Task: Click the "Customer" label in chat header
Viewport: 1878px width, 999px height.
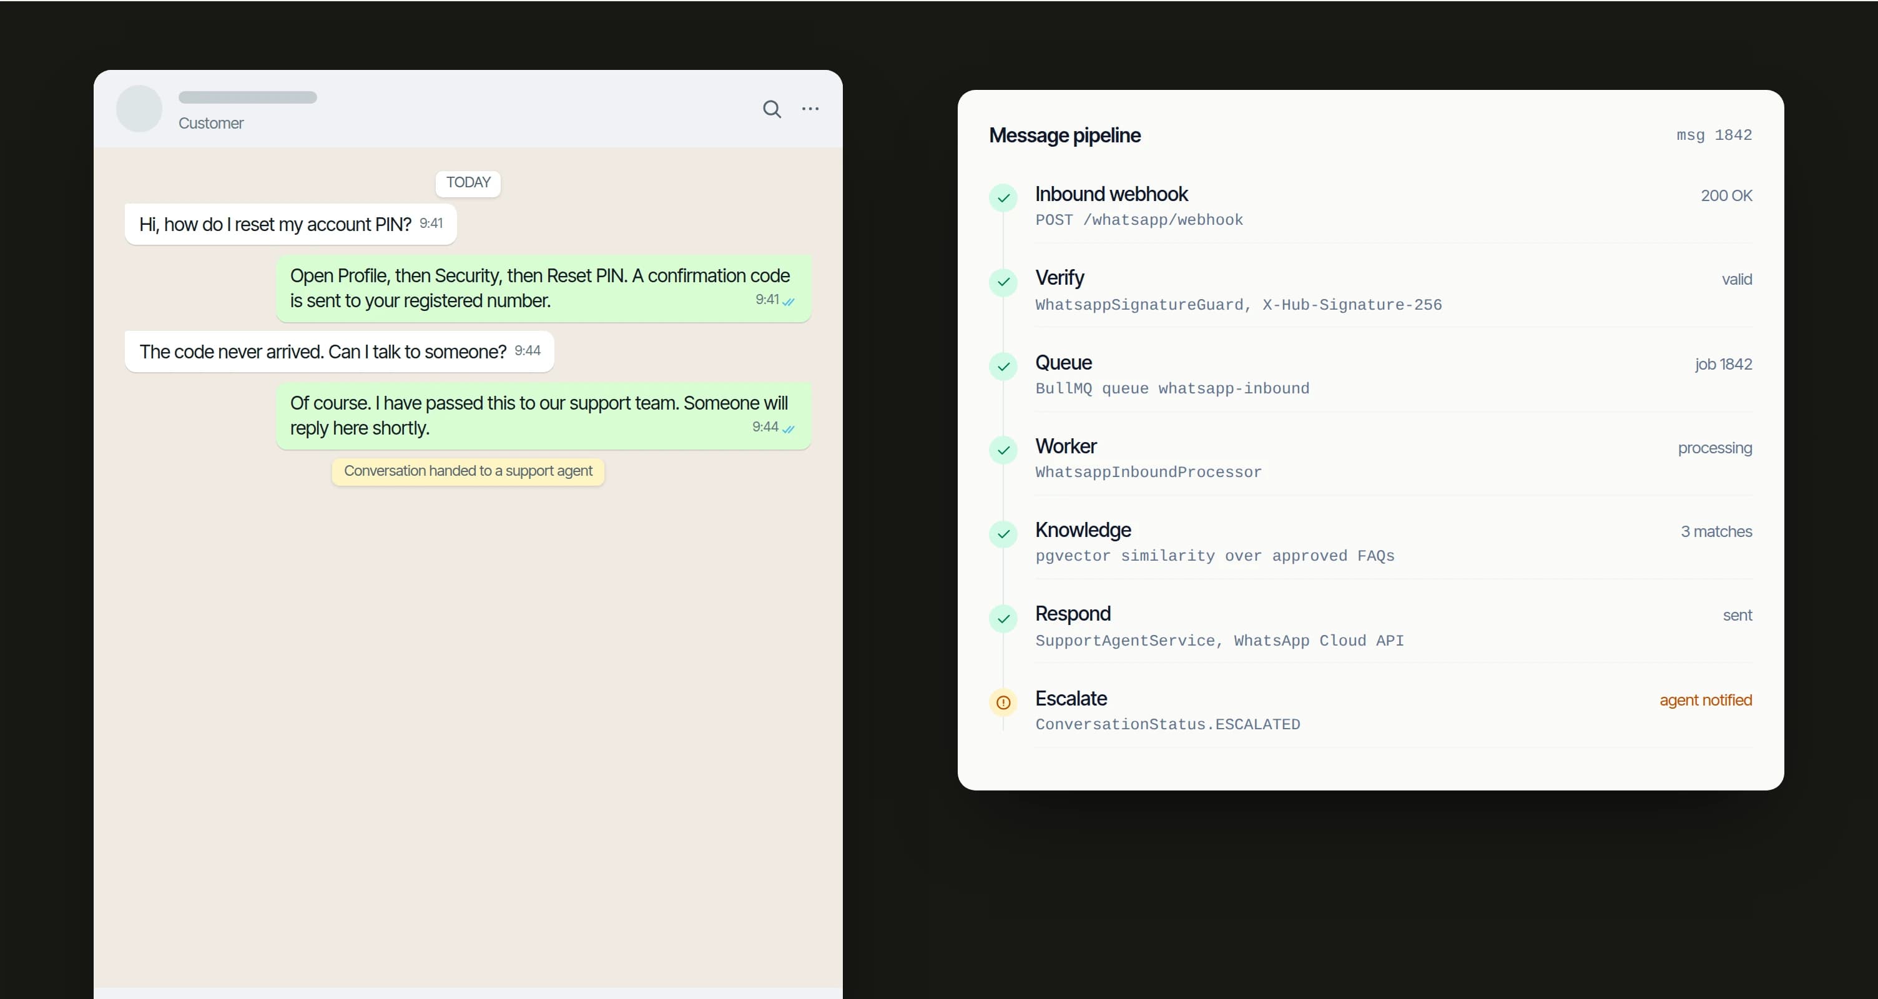Action: pos(210,123)
